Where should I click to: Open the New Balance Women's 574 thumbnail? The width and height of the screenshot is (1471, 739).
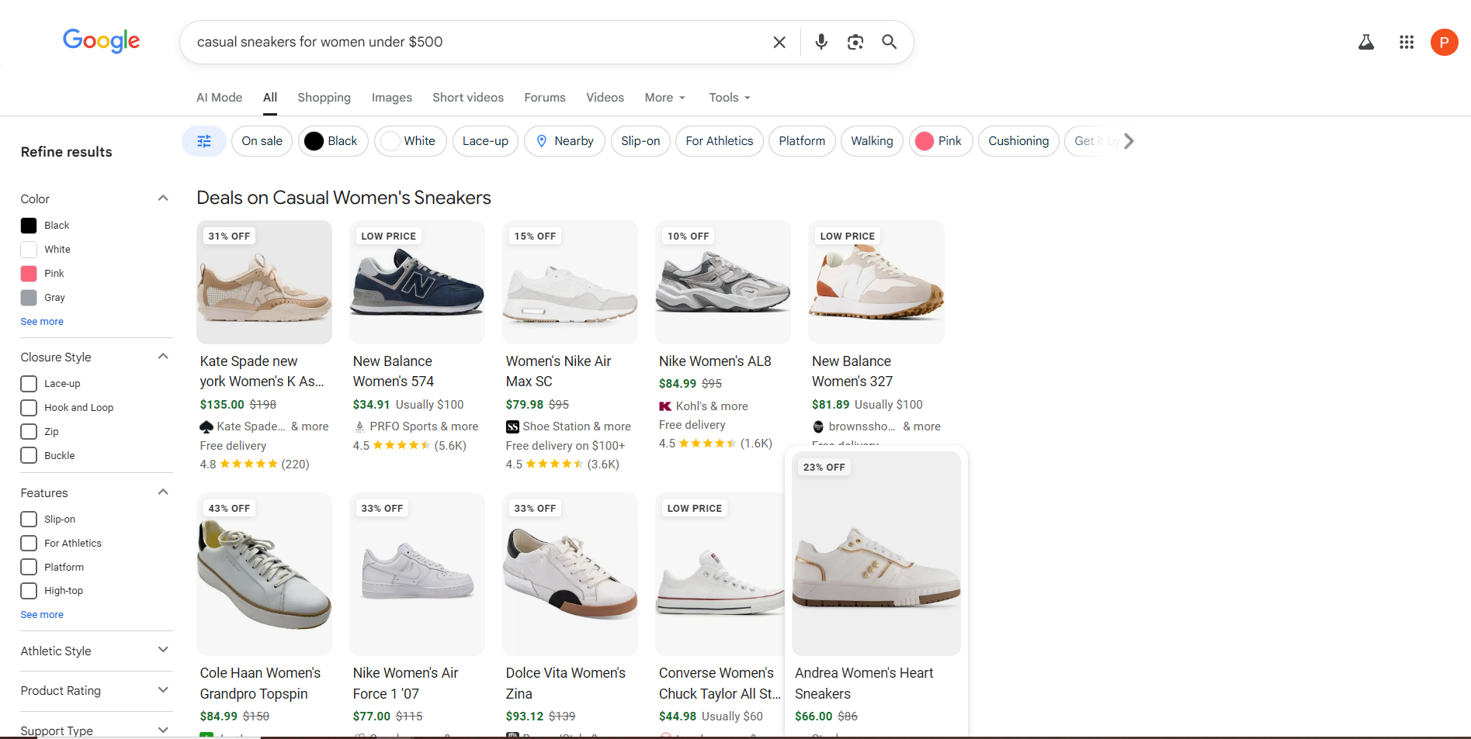[x=417, y=282]
